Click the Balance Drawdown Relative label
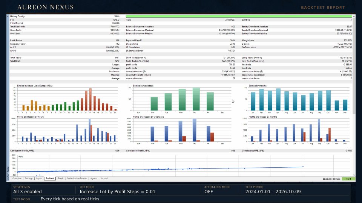The image size is (362, 203). pyautogui.click(x=139, y=33)
